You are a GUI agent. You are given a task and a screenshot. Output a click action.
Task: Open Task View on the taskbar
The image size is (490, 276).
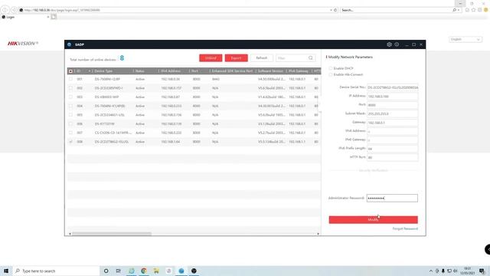(119, 271)
